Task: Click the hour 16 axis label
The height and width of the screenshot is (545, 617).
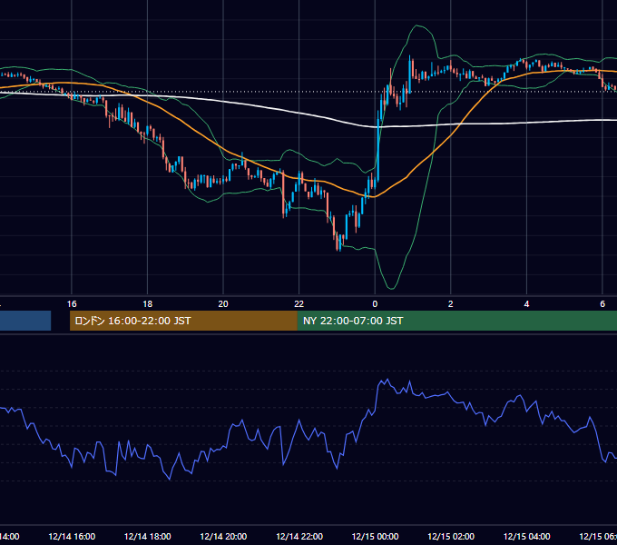Action: 72,304
